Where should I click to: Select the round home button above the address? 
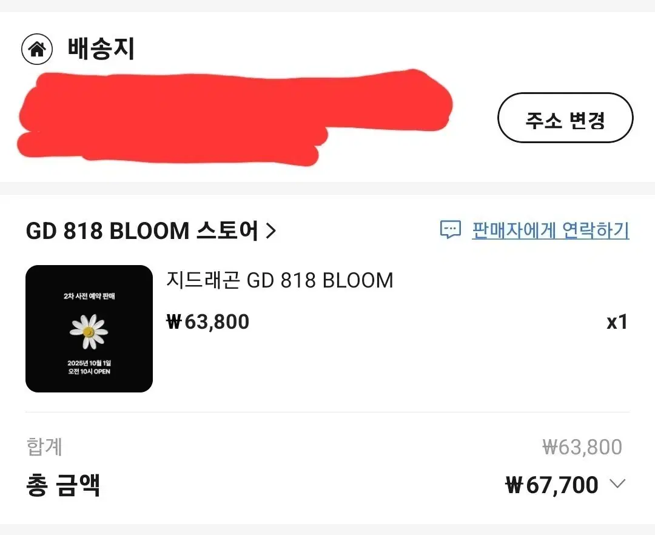36,49
